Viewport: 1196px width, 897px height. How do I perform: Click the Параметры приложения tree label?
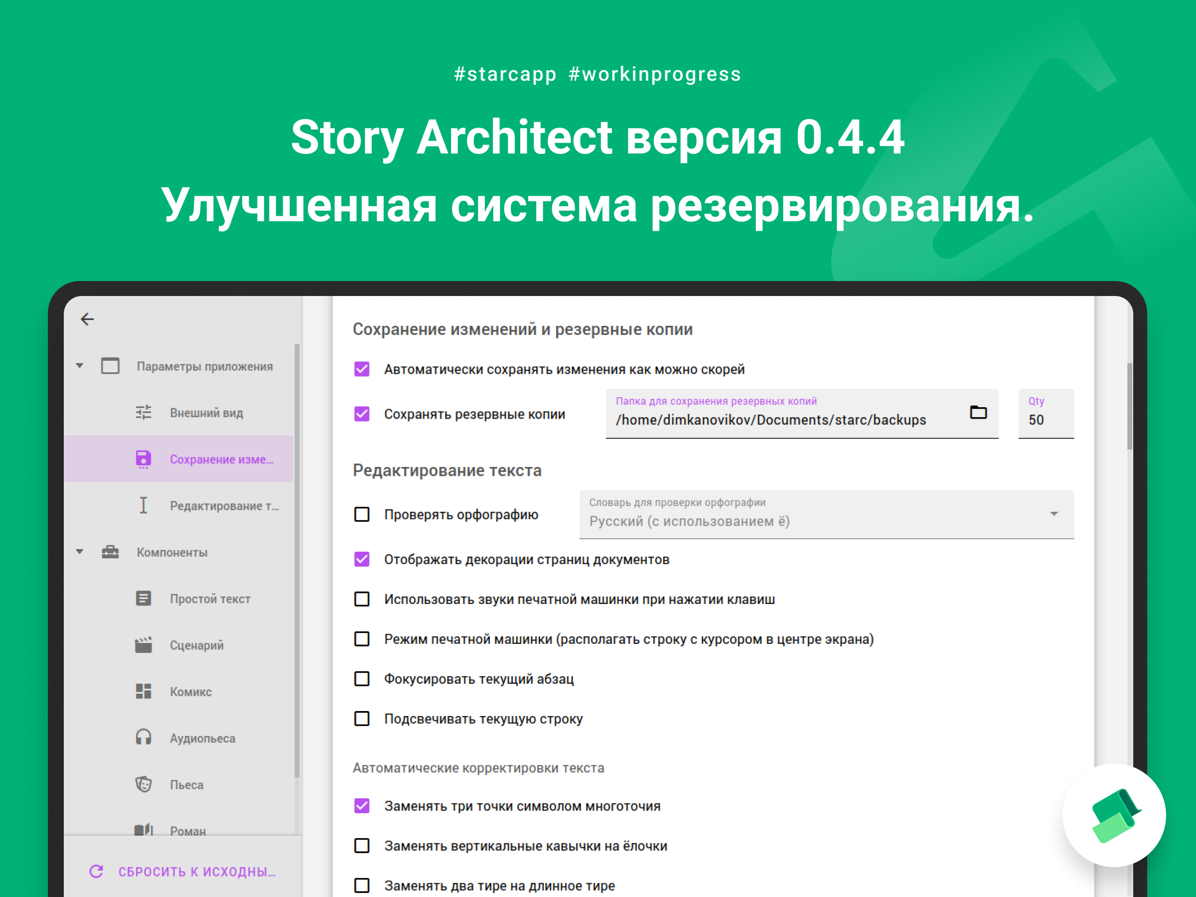point(204,367)
